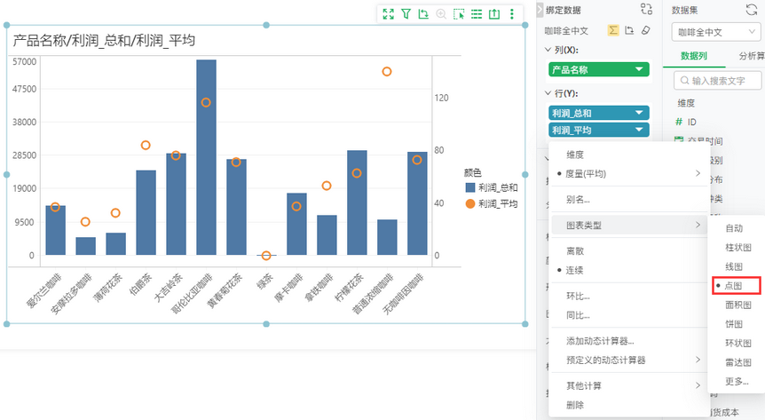Choose 别名... from the context menu

578,199
